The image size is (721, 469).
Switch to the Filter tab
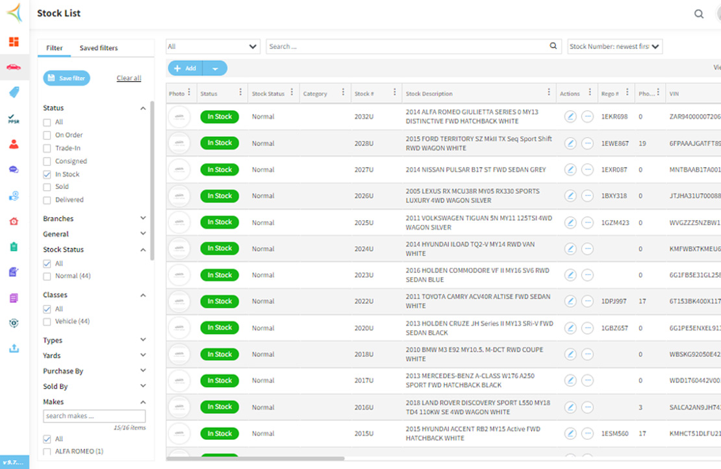(x=55, y=48)
